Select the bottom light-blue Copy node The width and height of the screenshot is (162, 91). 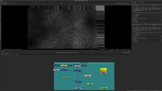pos(78,88)
